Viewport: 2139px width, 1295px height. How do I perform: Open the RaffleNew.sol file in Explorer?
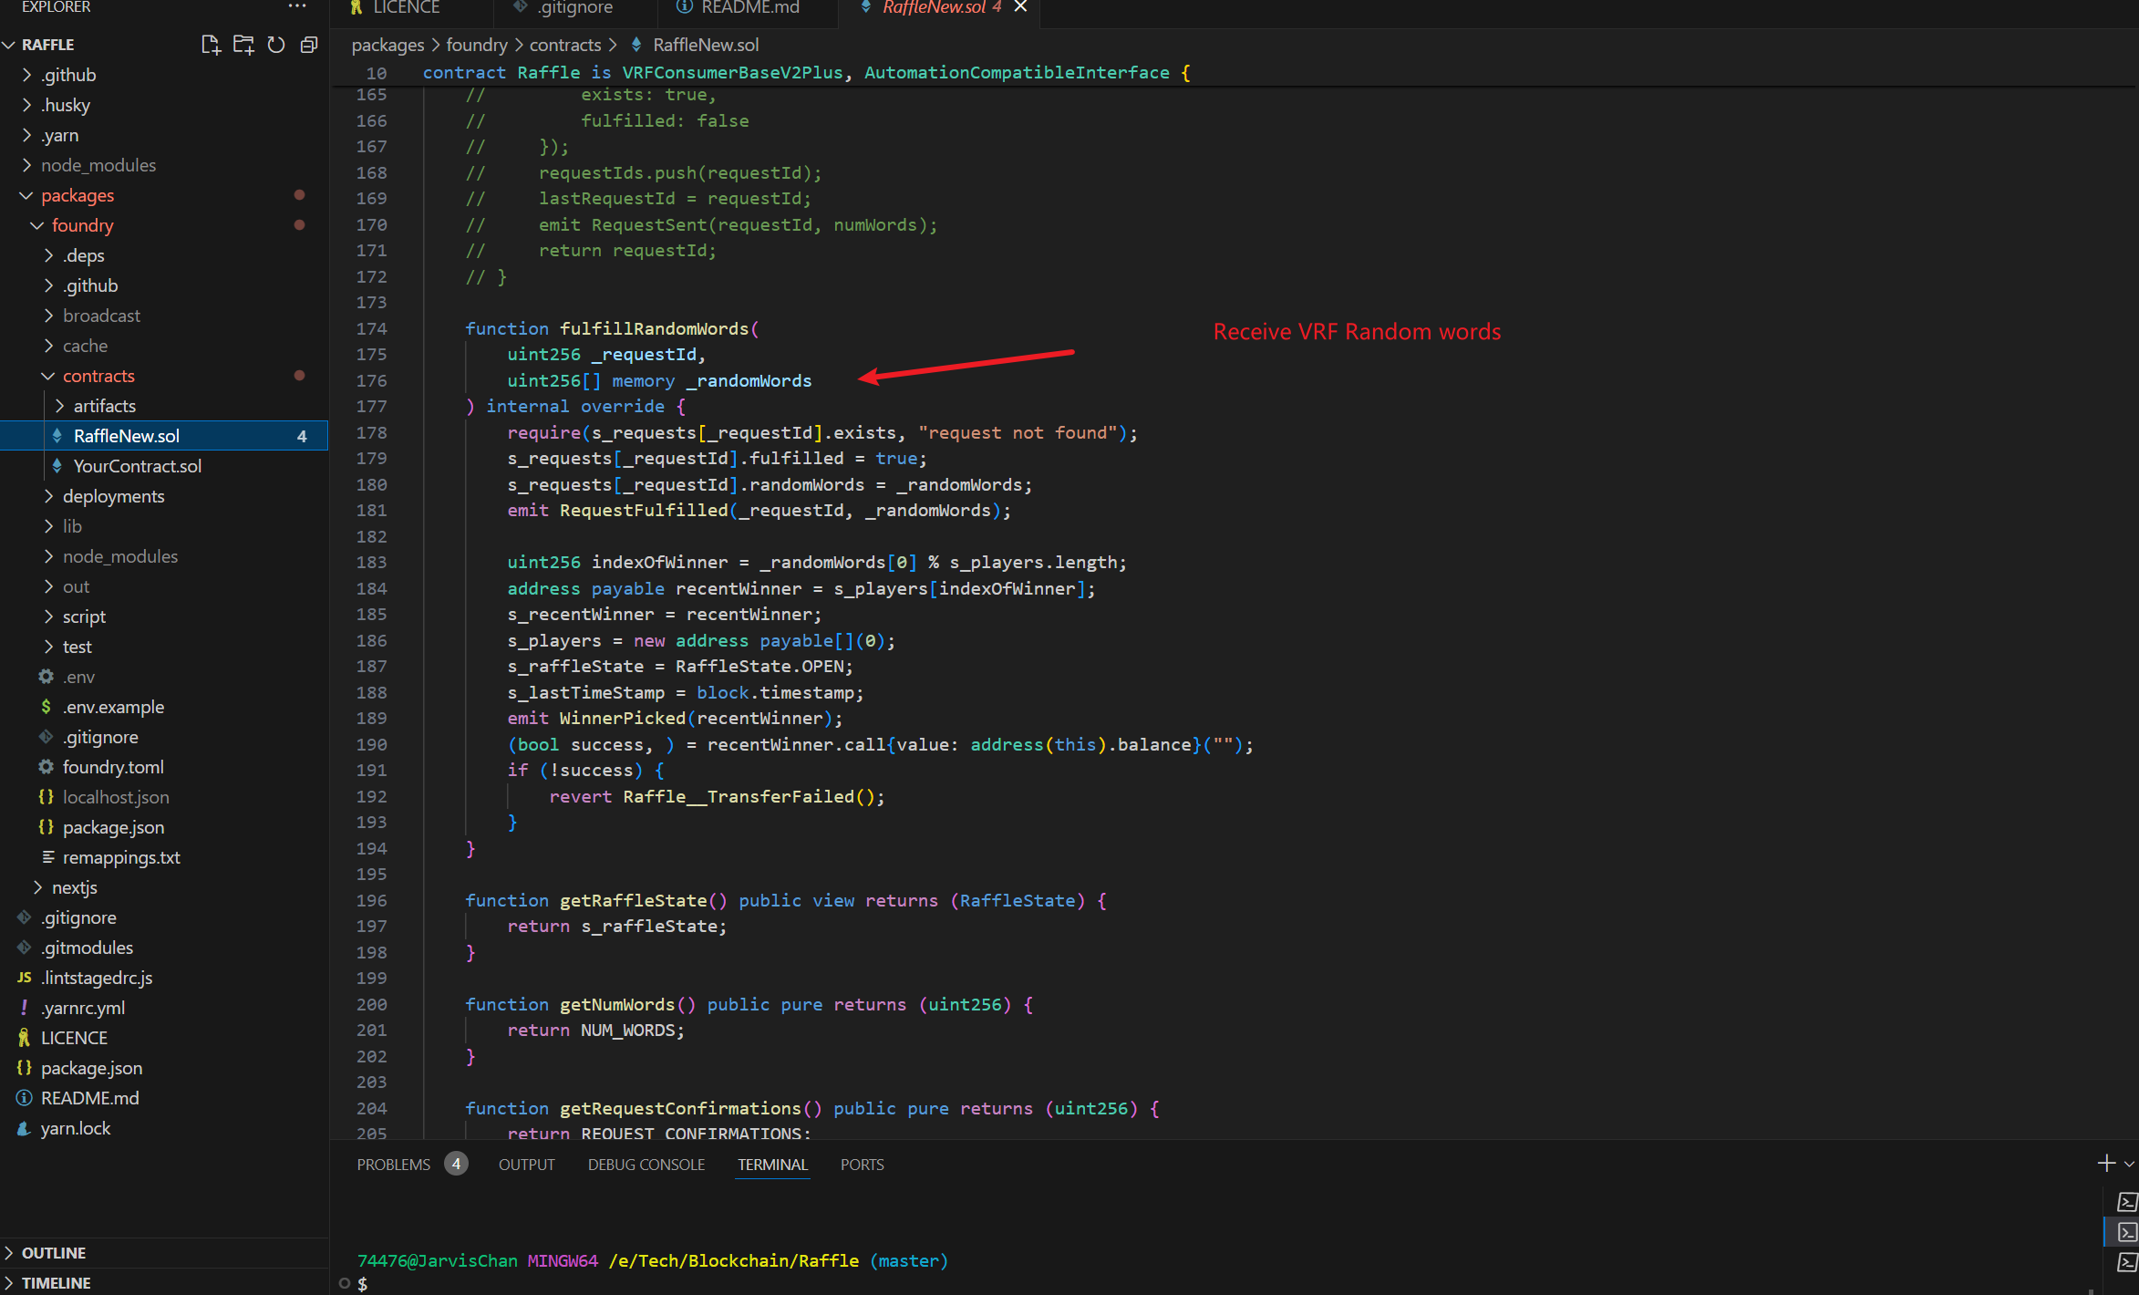point(164,436)
